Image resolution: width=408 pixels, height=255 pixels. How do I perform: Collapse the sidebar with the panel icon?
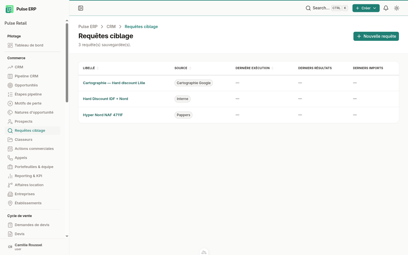[80, 8]
